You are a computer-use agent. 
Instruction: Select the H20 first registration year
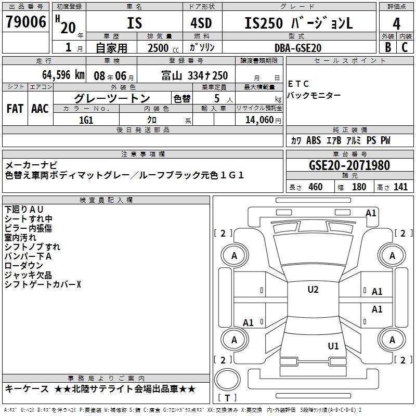[x=66, y=24]
